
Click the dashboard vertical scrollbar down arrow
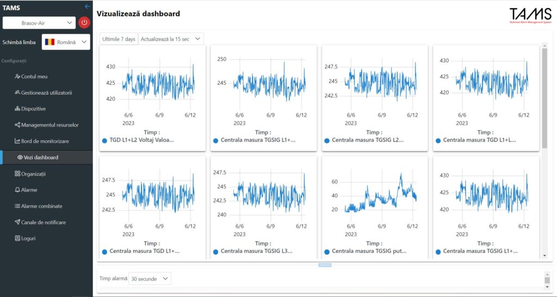[x=544, y=256]
